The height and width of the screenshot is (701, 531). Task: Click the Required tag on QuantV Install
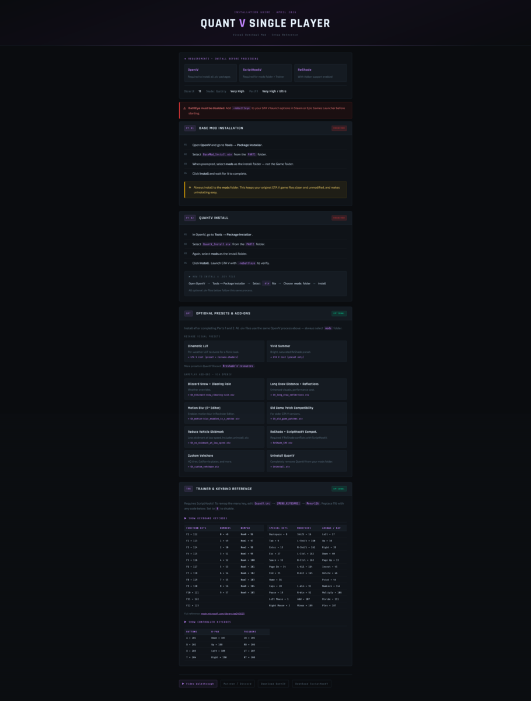coord(339,218)
